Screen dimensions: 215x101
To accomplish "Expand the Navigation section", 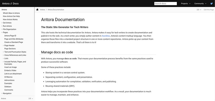I will coord(2,93).
